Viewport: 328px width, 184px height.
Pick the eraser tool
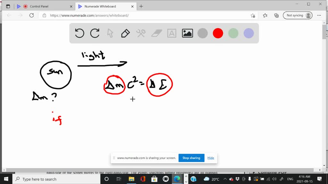[x=156, y=33]
